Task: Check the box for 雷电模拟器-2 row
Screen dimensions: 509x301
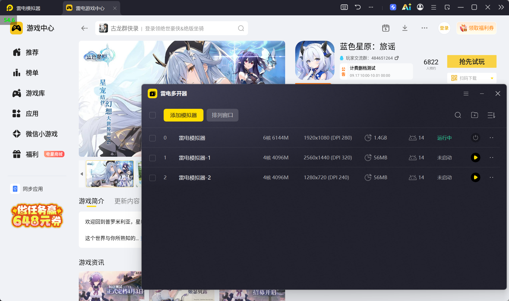Action: coord(153,178)
